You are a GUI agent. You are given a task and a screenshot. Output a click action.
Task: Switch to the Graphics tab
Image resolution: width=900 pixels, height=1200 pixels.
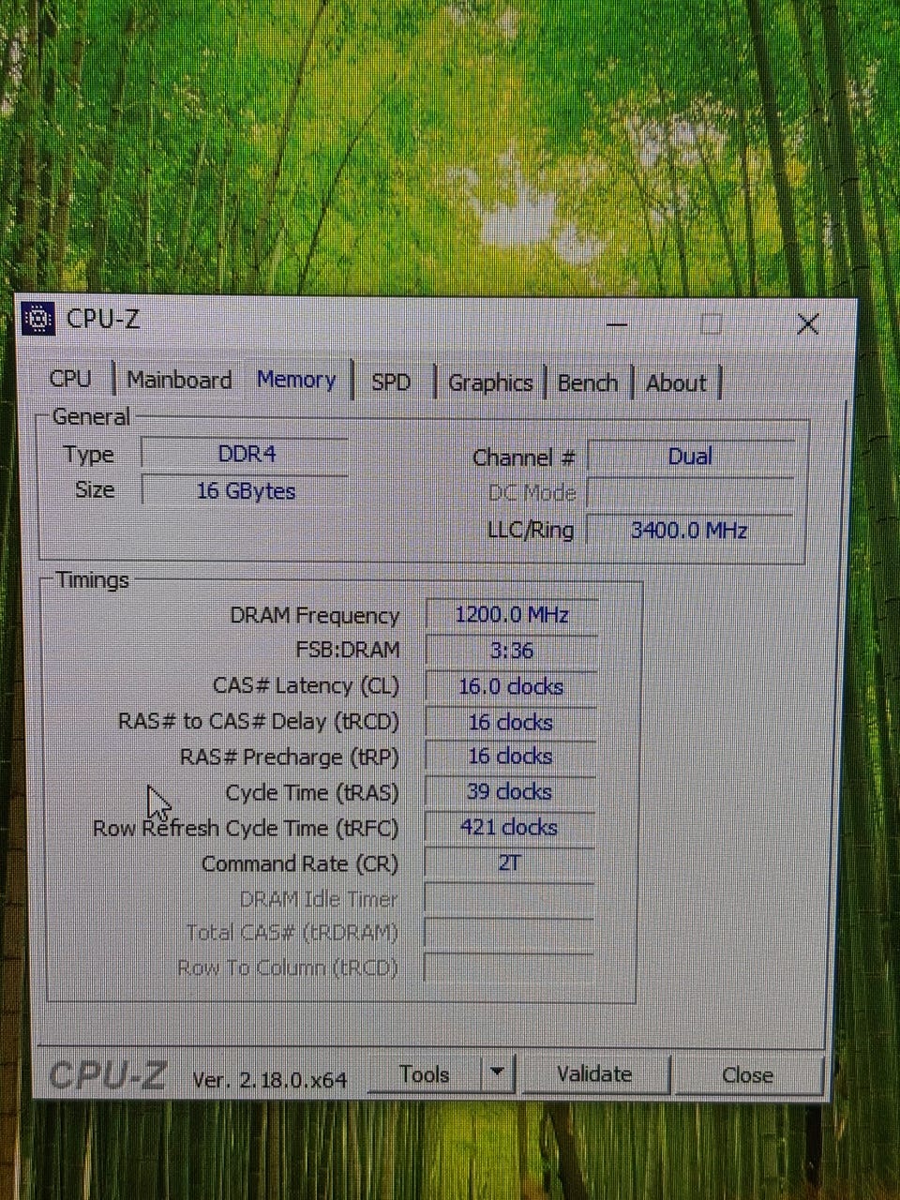click(x=490, y=382)
